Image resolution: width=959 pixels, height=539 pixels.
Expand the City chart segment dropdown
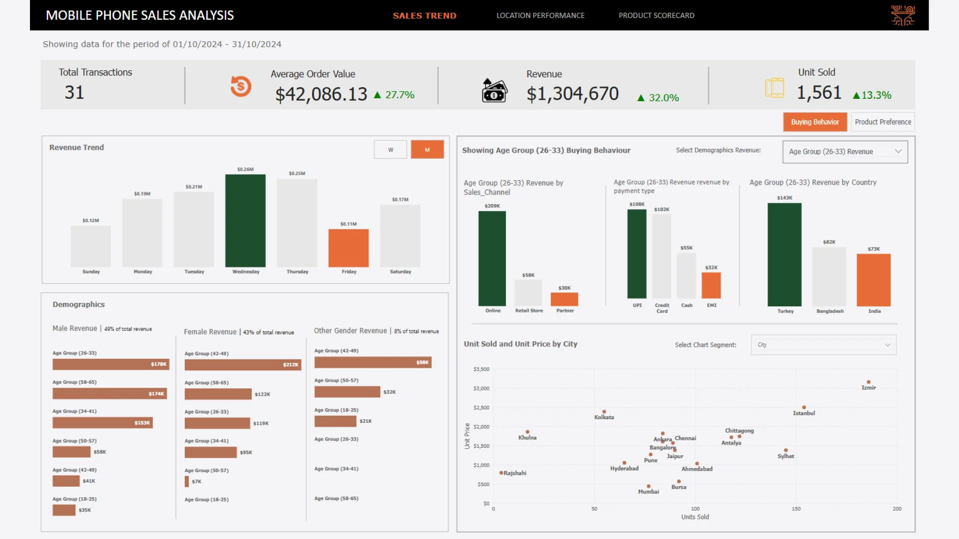[823, 345]
